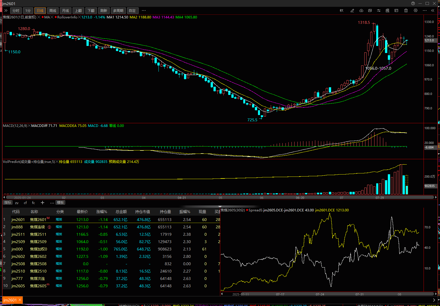440x306 pixels.
Task: Collapse the right toolbar double-chevron
Action: pyautogui.click(x=433, y=10)
